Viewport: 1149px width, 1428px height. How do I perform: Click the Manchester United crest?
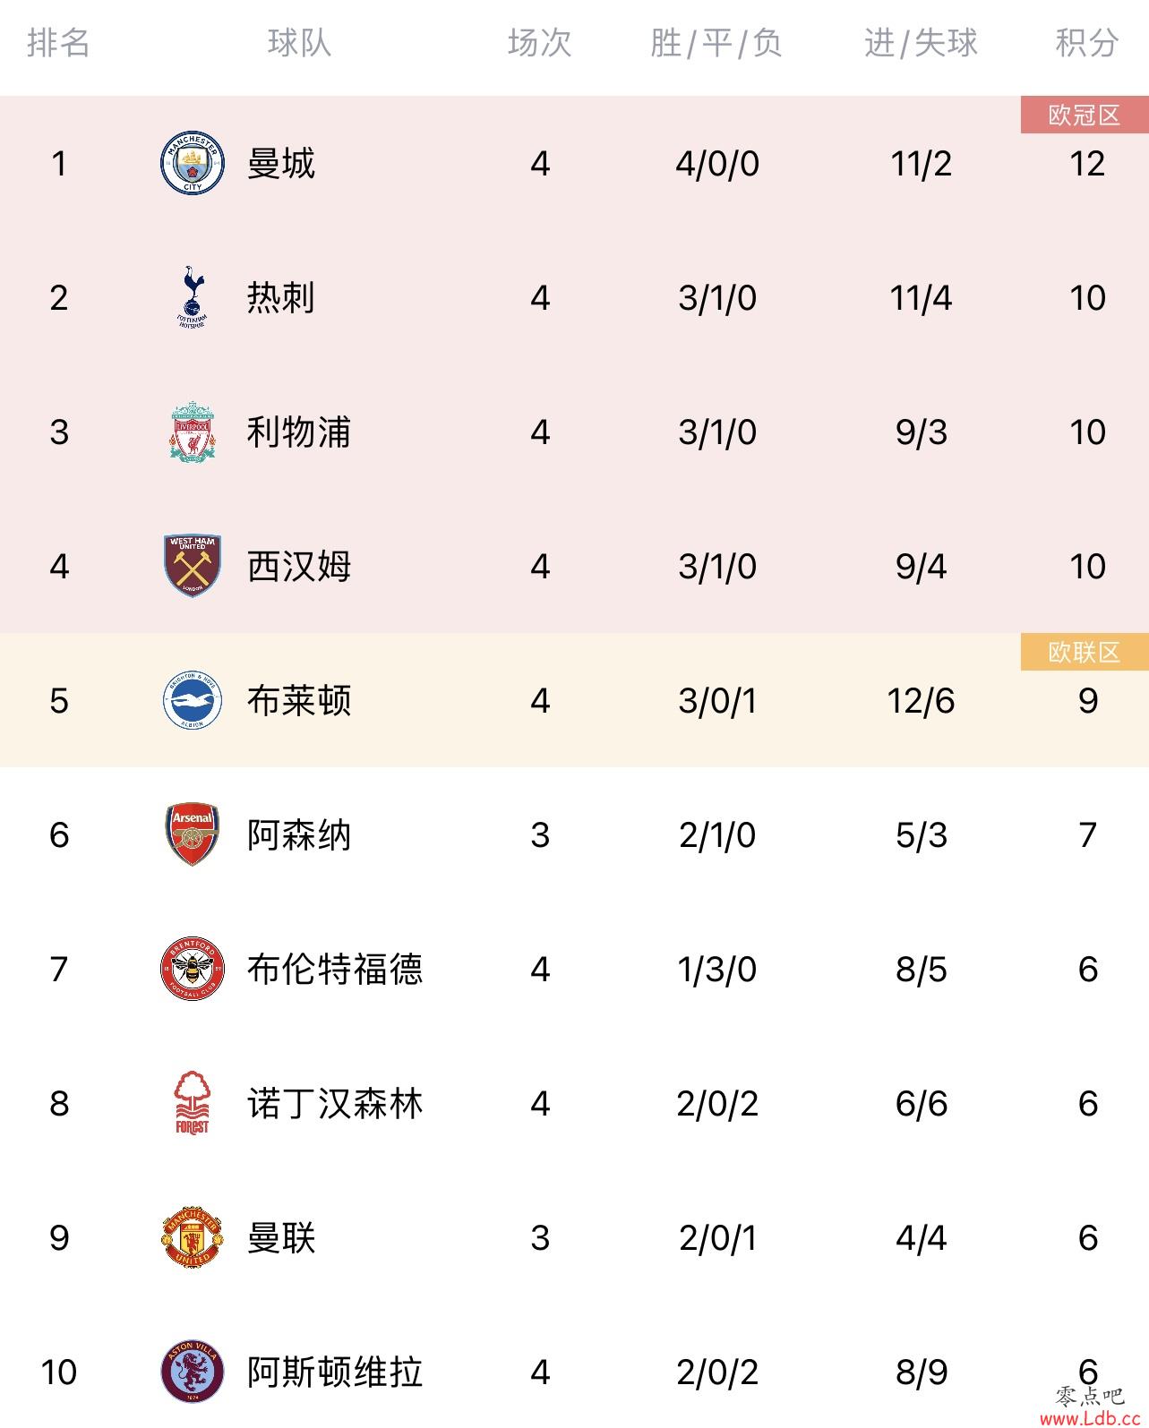pyautogui.click(x=192, y=1237)
